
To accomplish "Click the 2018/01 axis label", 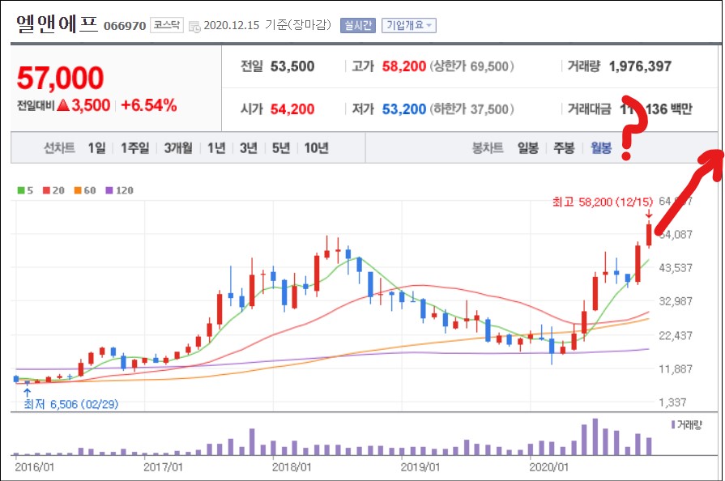I will pos(292,467).
